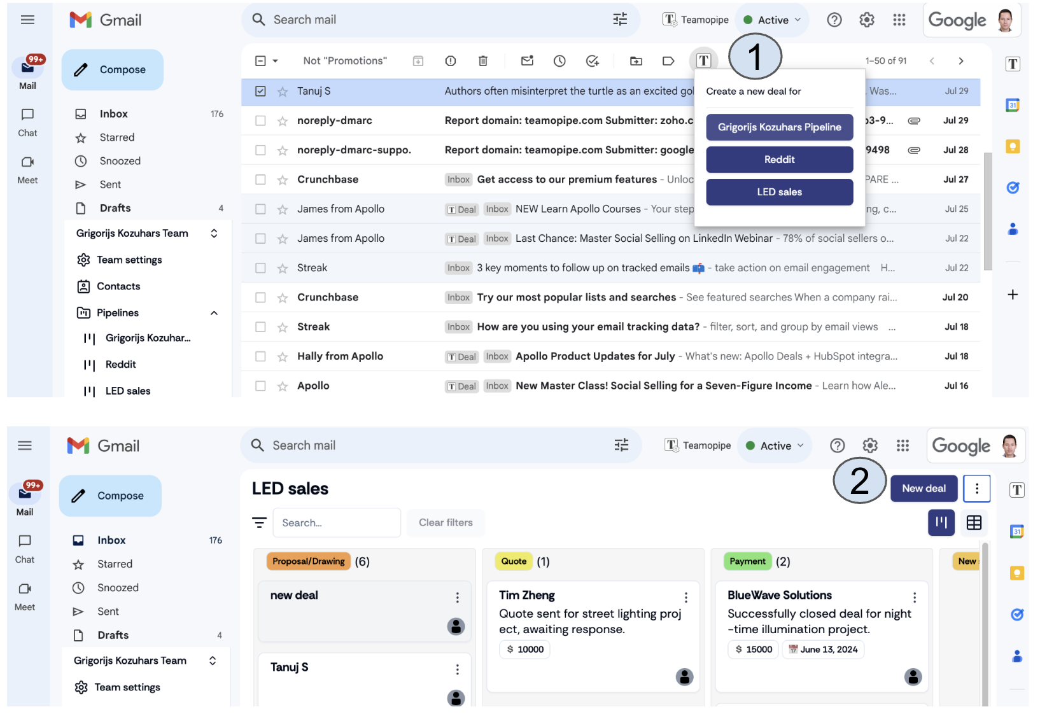Open the Active status dropdown in the LED sales view
The width and height of the screenshot is (1040, 714).
775,446
